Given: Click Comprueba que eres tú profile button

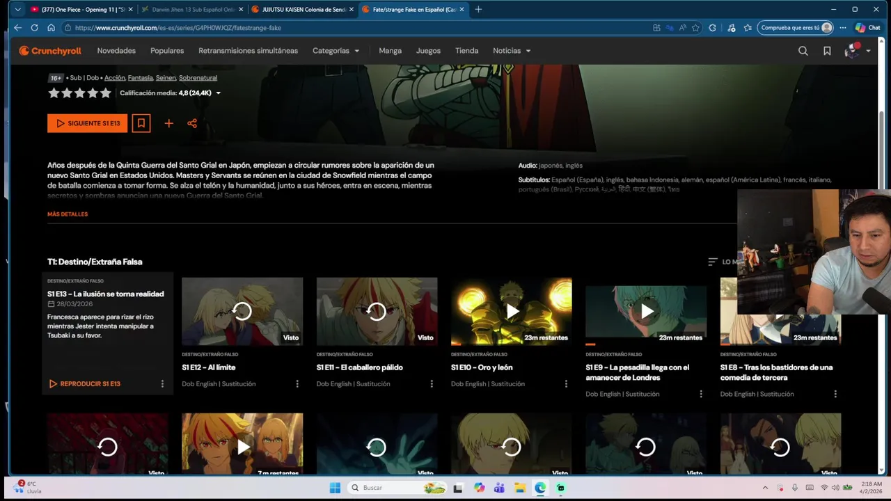Looking at the screenshot, I should tap(795, 28).
